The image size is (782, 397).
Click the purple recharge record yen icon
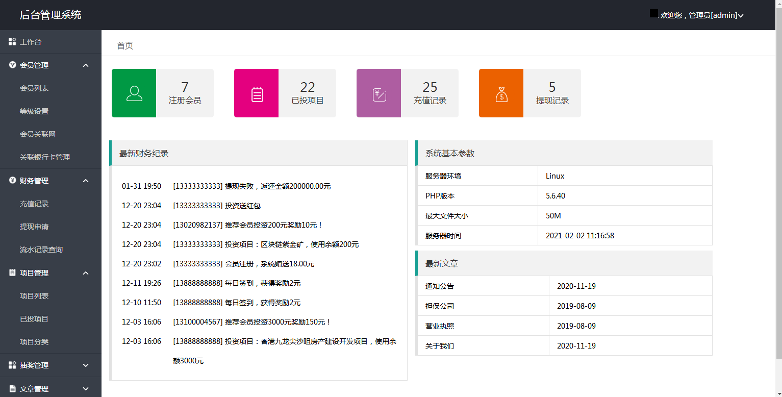pos(379,93)
